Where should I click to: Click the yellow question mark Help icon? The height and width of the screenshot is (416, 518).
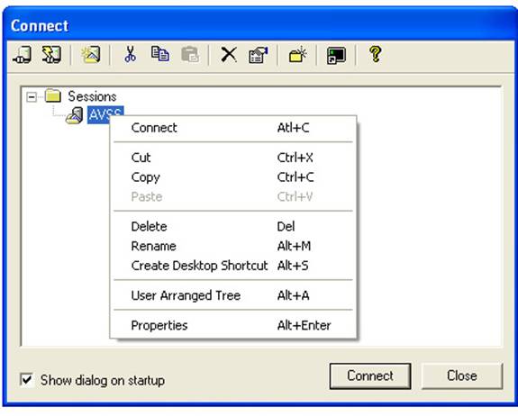(376, 54)
